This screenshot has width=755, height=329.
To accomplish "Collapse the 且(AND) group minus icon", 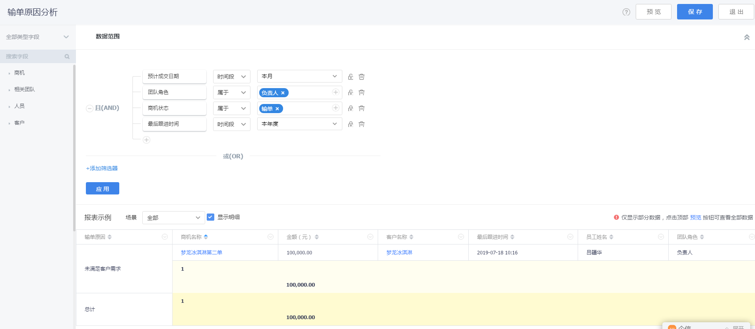I will 89,108.
